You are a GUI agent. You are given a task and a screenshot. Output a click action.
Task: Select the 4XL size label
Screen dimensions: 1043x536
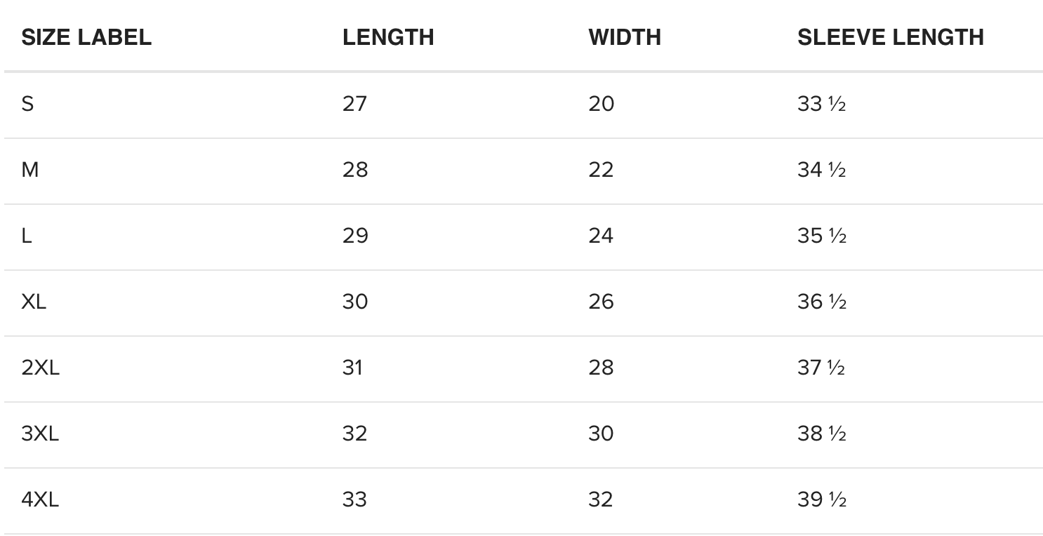point(40,500)
